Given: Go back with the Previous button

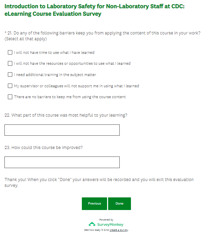Looking at the screenshot, I should [x=94, y=204].
